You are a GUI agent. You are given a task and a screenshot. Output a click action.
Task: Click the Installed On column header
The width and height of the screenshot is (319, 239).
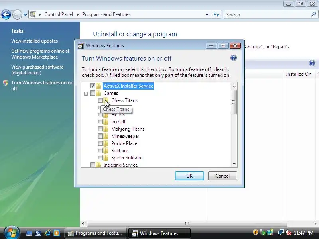point(299,74)
